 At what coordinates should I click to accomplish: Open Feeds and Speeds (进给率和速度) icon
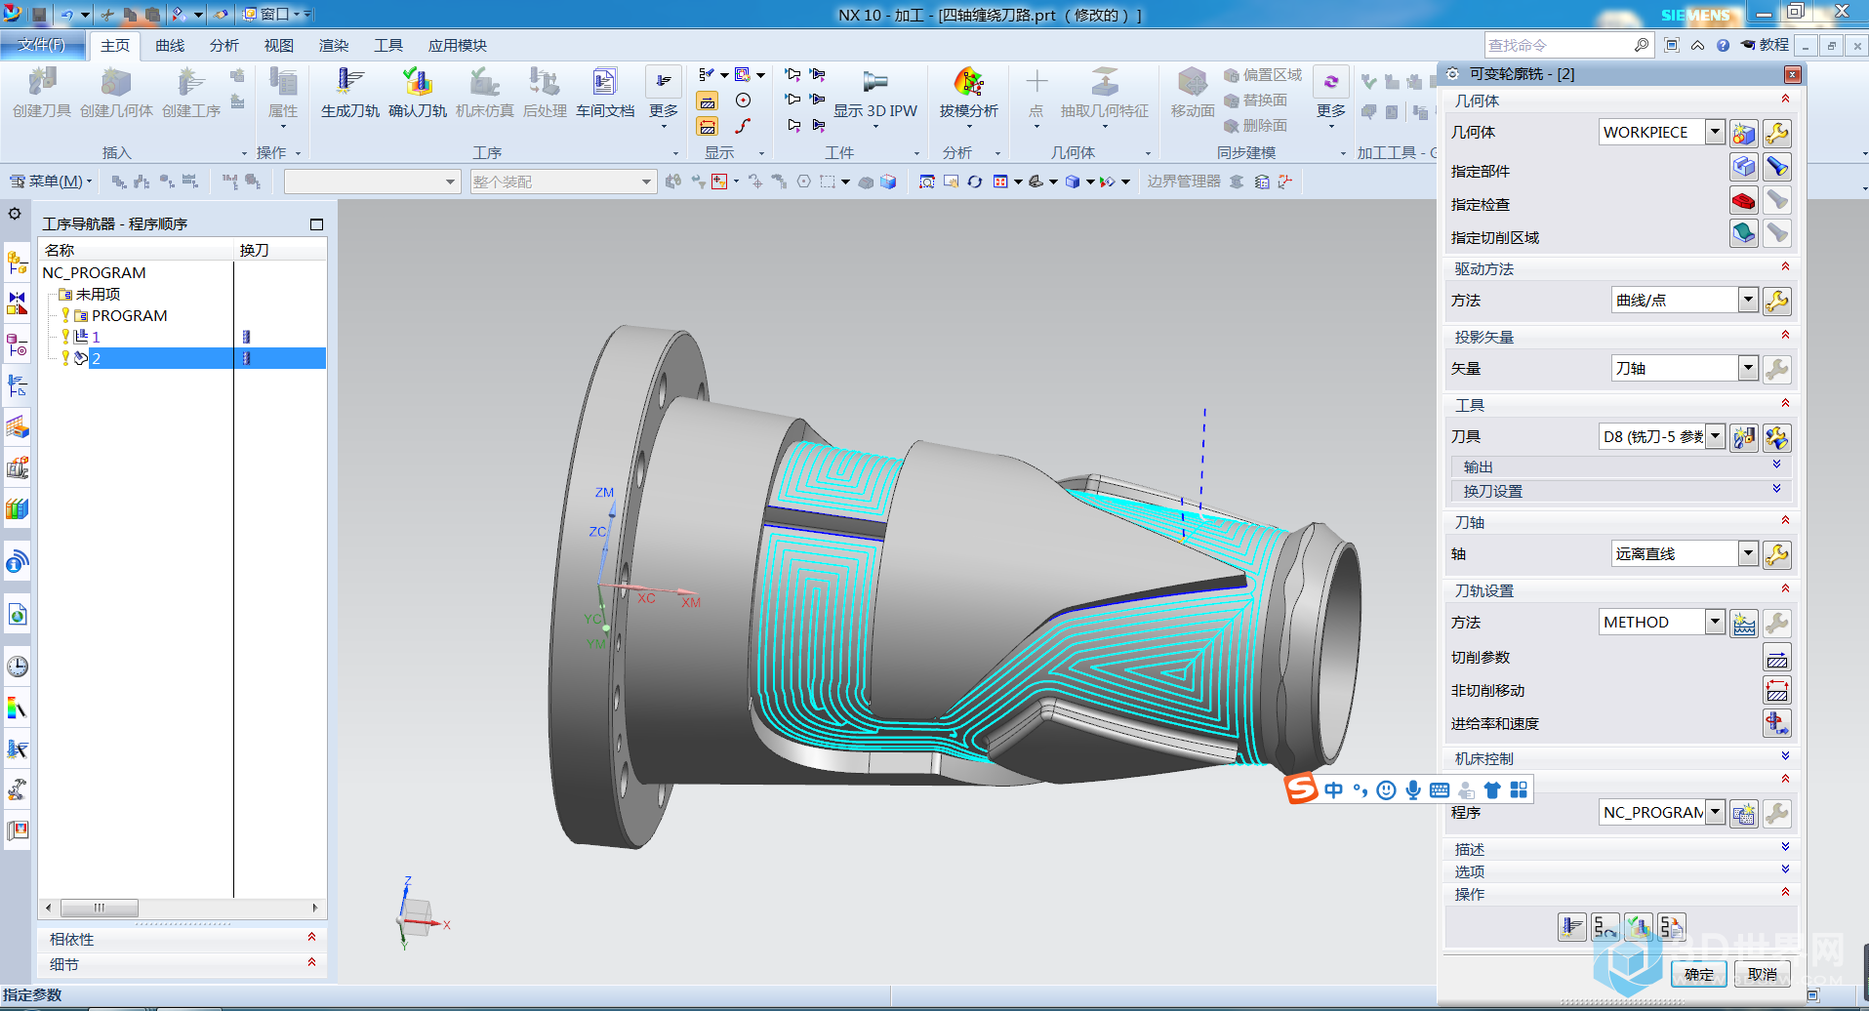pyautogui.click(x=1776, y=723)
